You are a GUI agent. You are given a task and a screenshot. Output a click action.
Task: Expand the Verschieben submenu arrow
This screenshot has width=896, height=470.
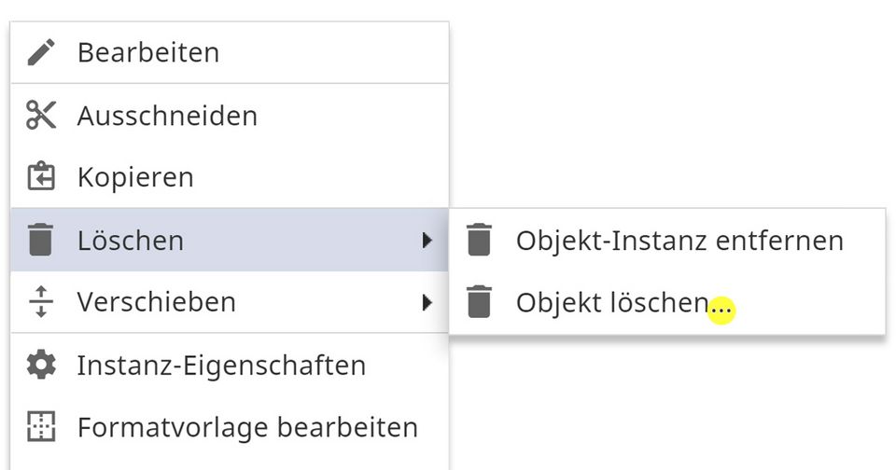(x=427, y=302)
